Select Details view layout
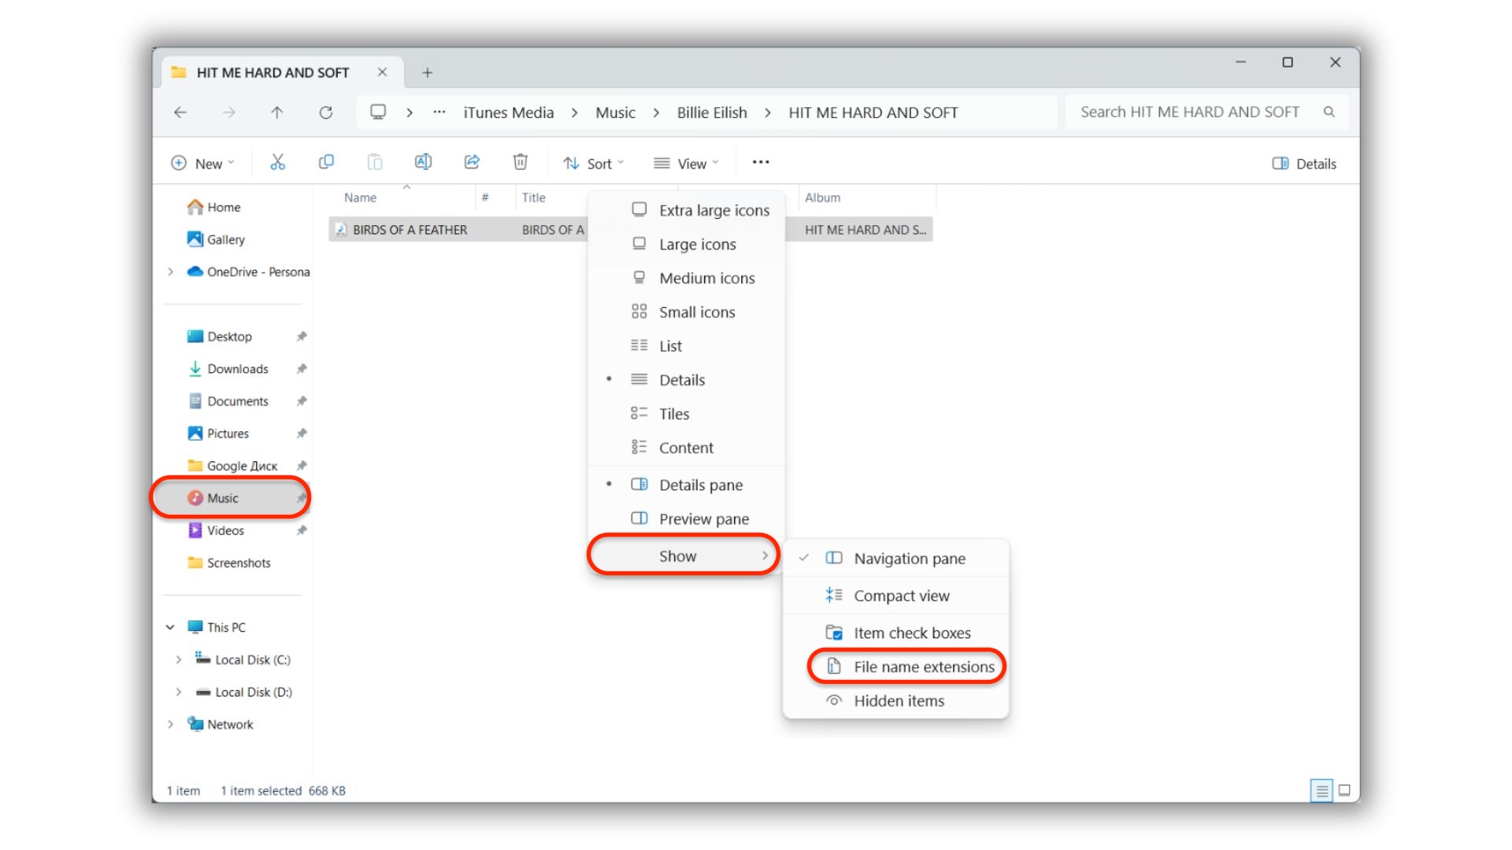The width and height of the screenshot is (1512, 850). tap(686, 379)
